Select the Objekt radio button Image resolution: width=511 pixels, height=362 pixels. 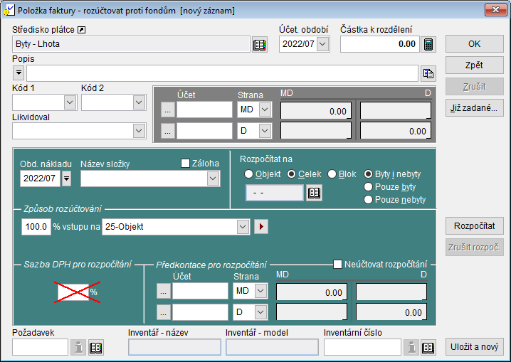(x=248, y=174)
